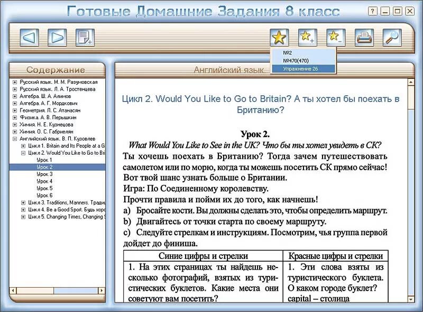Click Алгебра. Ш. А. Алимов label

pos(45,96)
